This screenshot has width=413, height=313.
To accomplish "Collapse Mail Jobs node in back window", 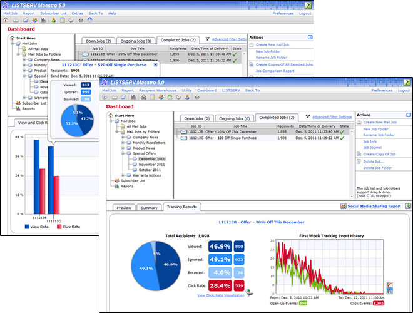I will click(12, 43).
